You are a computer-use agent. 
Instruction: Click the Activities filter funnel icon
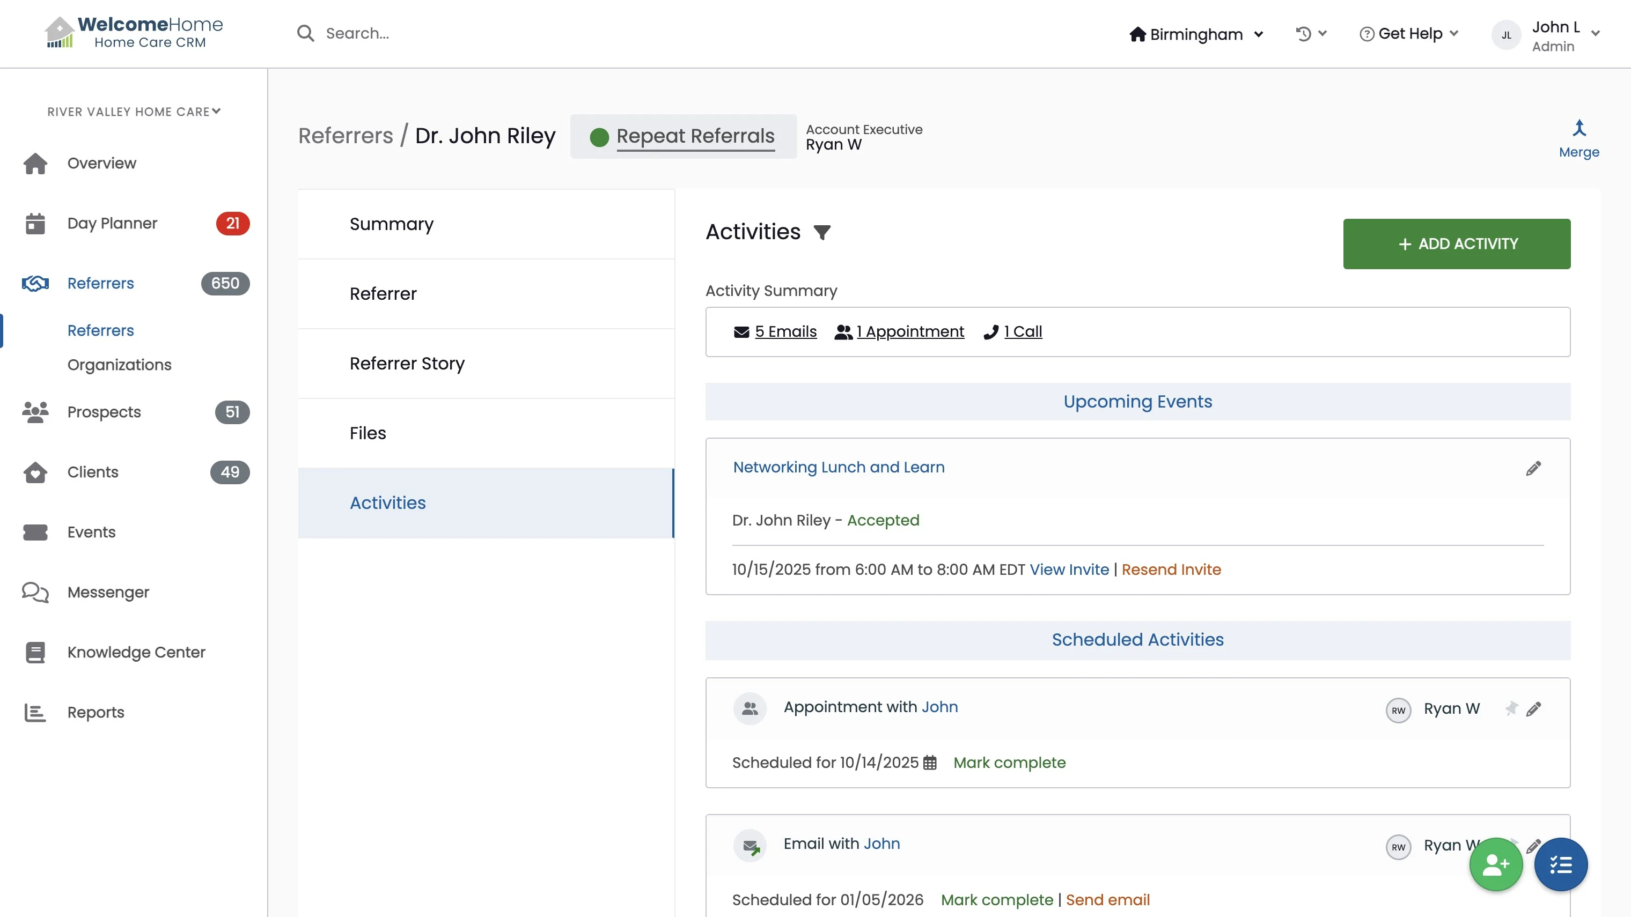(x=822, y=232)
